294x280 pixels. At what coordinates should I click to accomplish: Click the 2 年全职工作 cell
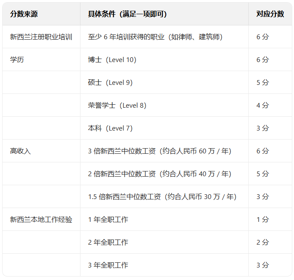click(x=108, y=242)
